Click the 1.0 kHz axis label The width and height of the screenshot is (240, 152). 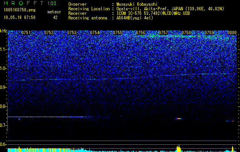tap(3, 69)
